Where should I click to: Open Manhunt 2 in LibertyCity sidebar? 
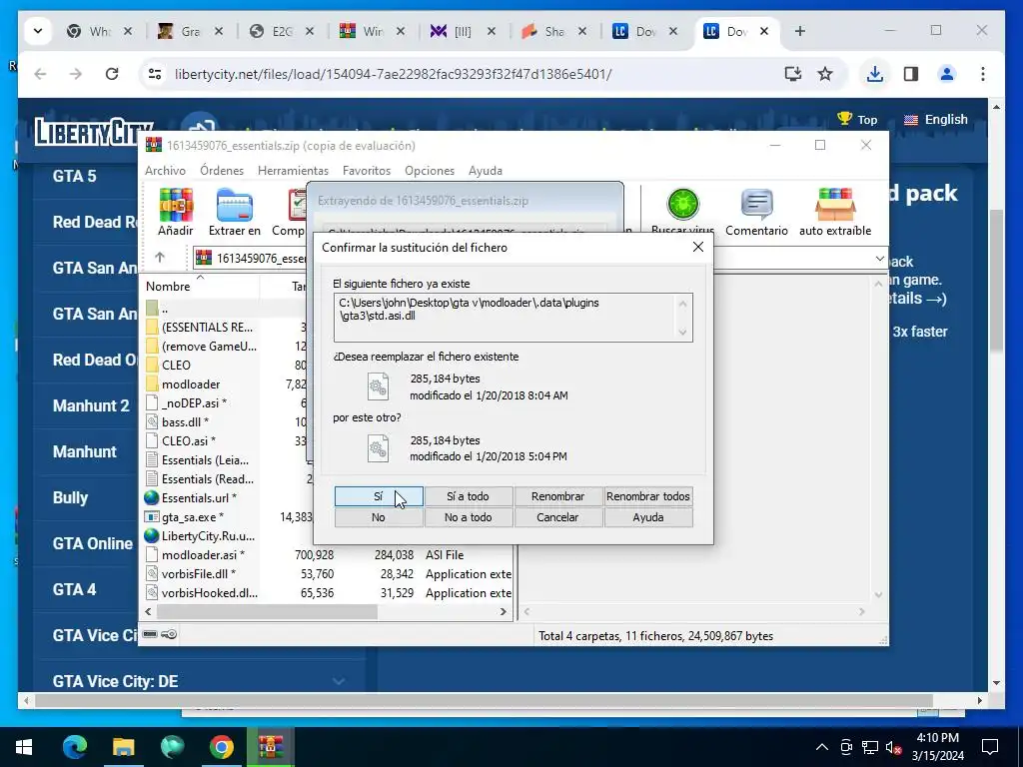(x=91, y=405)
